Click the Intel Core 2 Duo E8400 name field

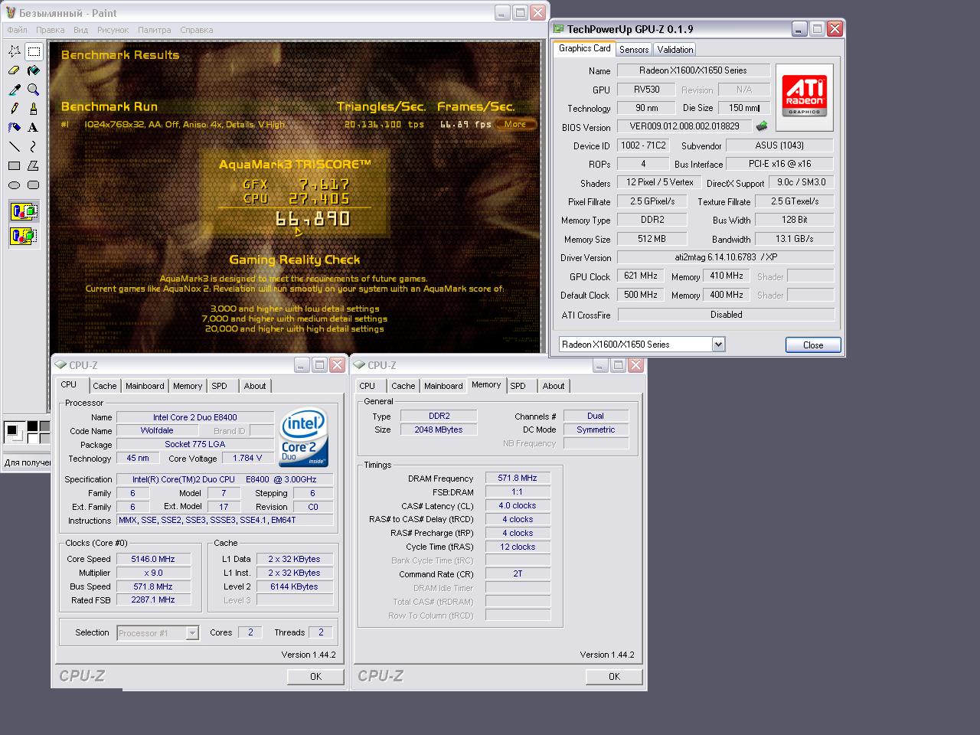(x=195, y=417)
